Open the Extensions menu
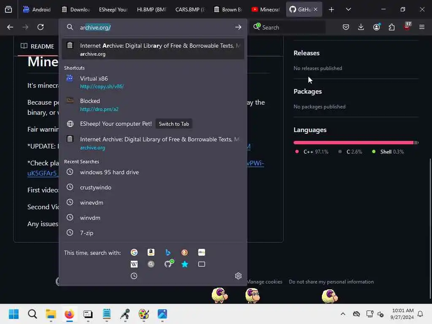 pyautogui.click(x=391, y=27)
